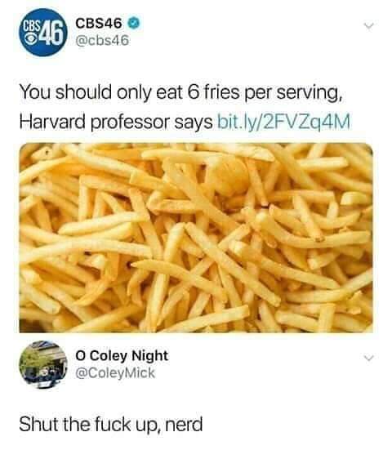392x450 pixels.
Task: Click the CBS46 verified badge
Action: [134, 23]
